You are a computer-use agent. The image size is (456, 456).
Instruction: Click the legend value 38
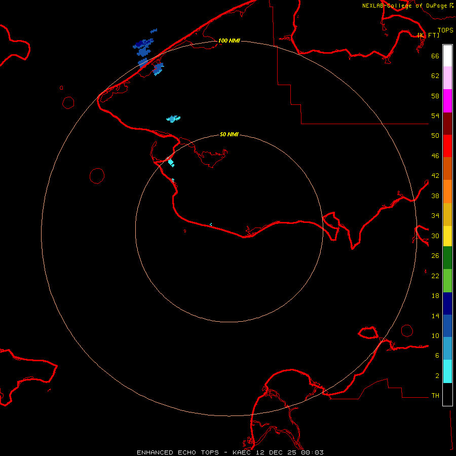[435, 196]
